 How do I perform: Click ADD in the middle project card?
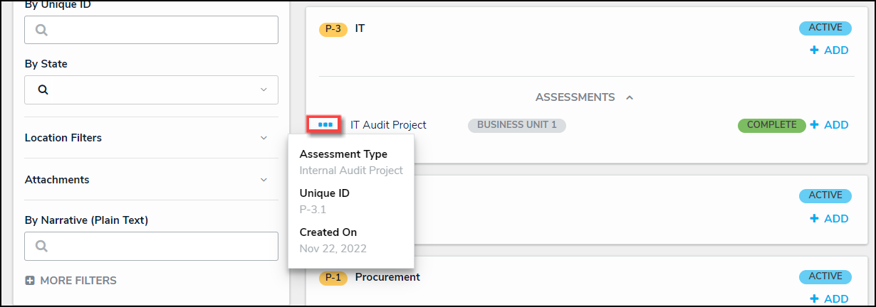click(x=830, y=219)
